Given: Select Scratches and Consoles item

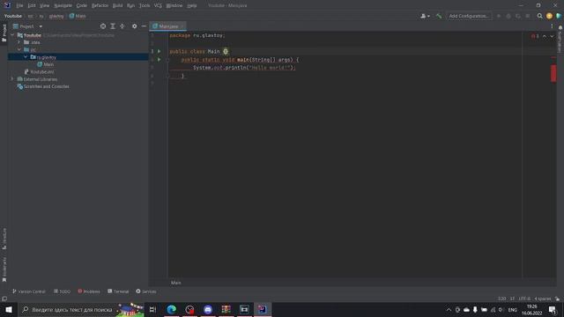Looking at the screenshot, I should (x=43, y=86).
